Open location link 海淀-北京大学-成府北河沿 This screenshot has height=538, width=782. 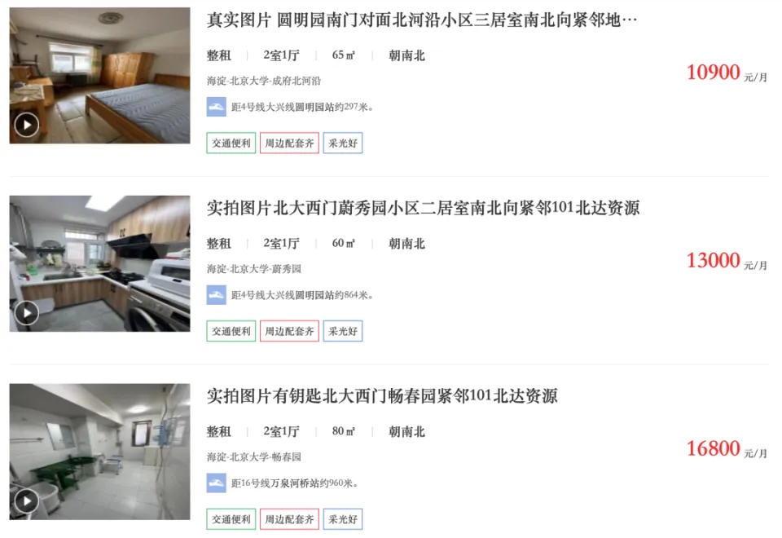coord(264,81)
